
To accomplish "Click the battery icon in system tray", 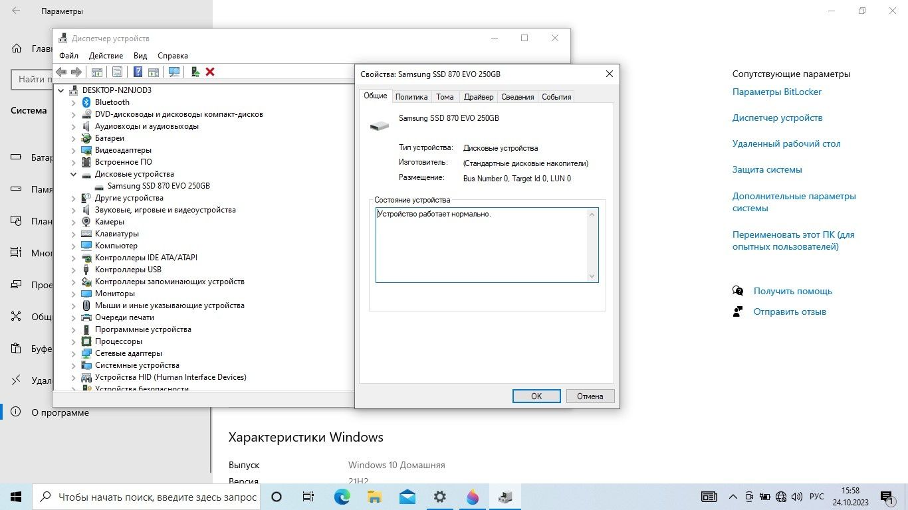I will [765, 497].
